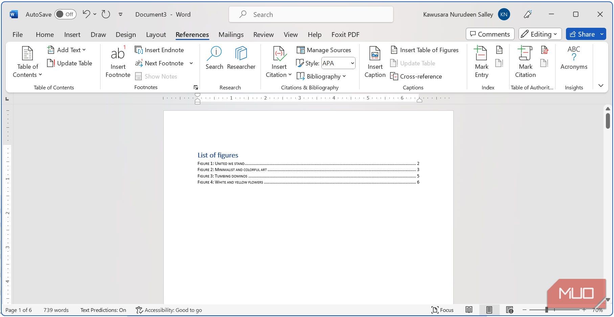
Task: Click the Redo icon
Action: (x=106, y=14)
